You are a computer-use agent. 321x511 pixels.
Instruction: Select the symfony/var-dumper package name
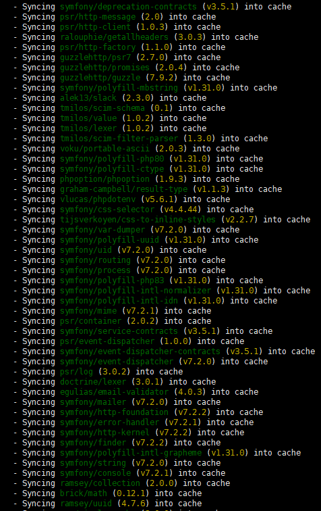pyautogui.click(x=102, y=230)
